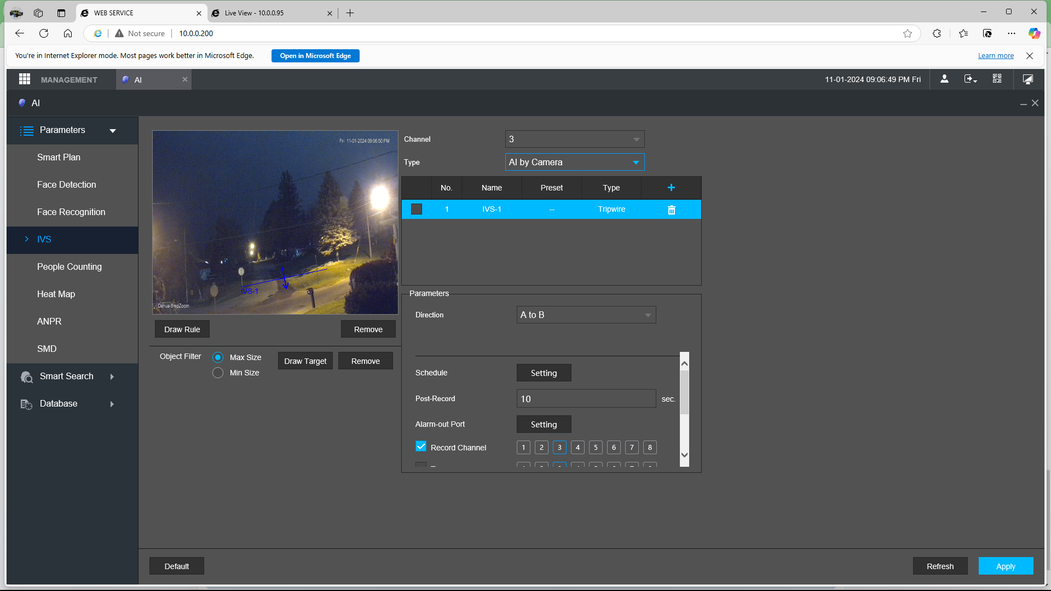Click Remove below the camera preview
This screenshot has height=591, width=1051.
click(368, 329)
